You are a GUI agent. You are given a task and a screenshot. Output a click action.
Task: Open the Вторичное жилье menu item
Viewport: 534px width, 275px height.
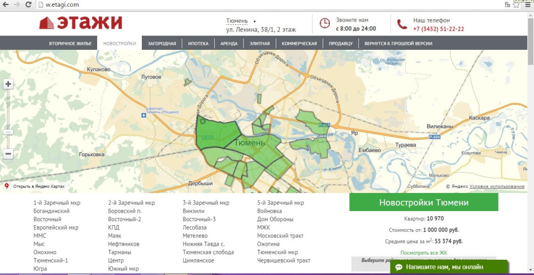(70, 44)
